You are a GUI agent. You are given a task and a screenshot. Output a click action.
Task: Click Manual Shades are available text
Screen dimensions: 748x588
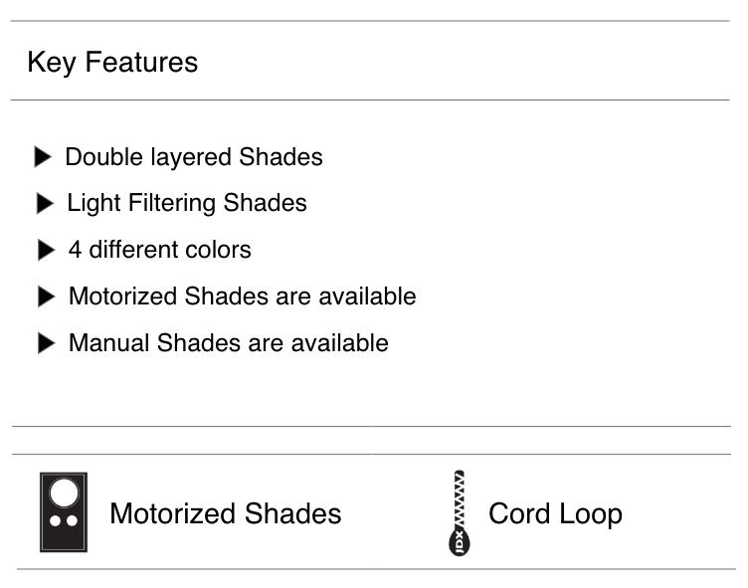pyautogui.click(x=228, y=343)
